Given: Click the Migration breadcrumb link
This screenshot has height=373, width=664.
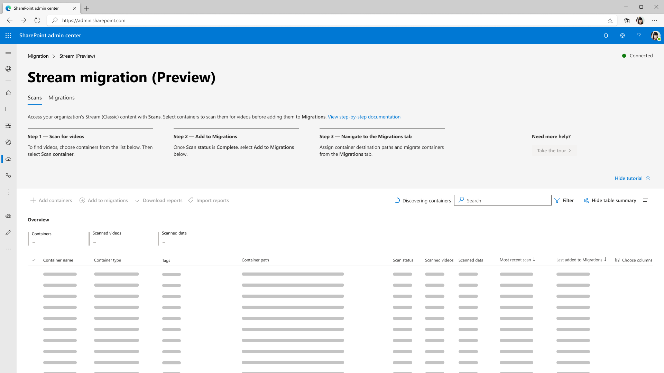Looking at the screenshot, I should pyautogui.click(x=38, y=56).
